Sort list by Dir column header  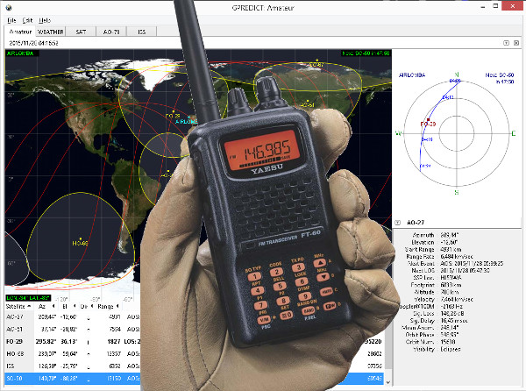coord(87,306)
